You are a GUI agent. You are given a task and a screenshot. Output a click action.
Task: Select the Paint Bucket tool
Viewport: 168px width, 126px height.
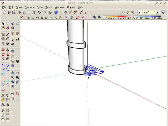pyautogui.click(x=3, y=28)
